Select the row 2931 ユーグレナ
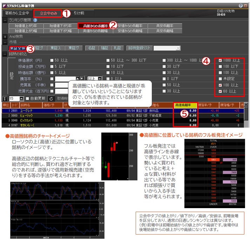Viewport: 251px width, 244px height. [x=123, y=111]
